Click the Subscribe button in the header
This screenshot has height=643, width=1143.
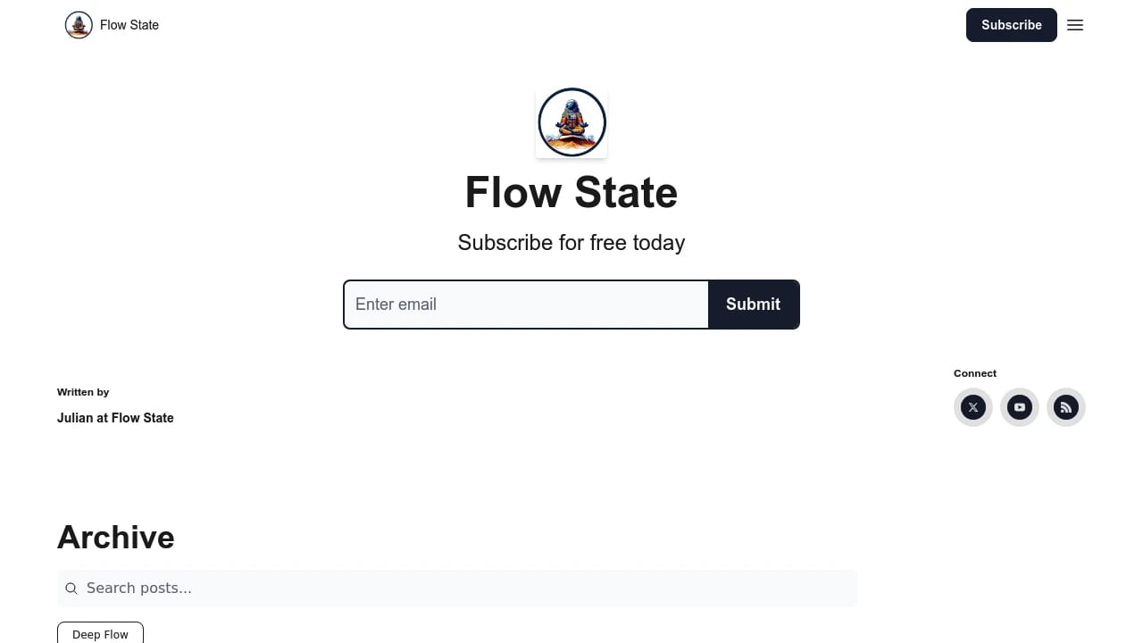click(x=1011, y=25)
